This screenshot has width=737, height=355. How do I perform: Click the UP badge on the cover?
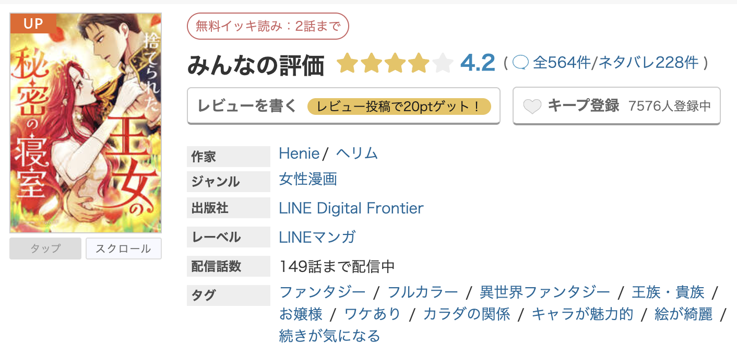(33, 23)
